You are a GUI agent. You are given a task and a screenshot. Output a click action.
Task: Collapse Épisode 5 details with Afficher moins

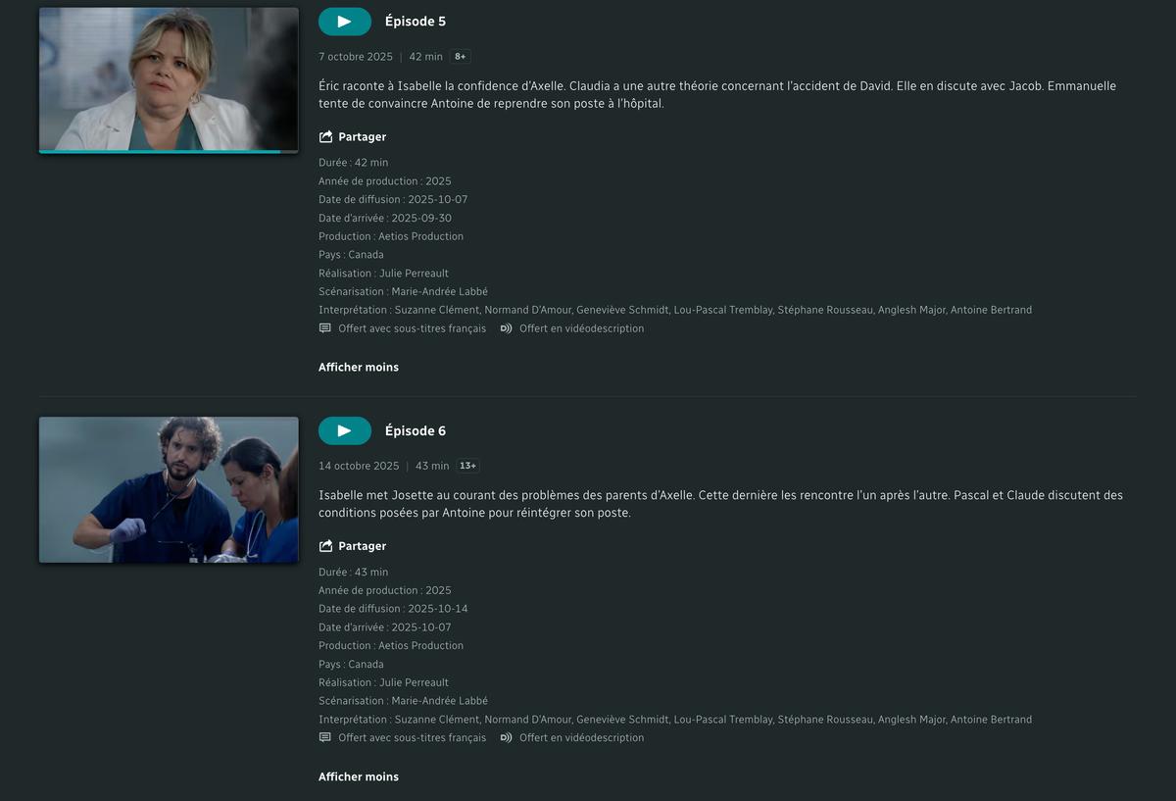point(359,368)
